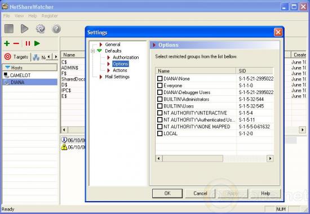
Task: Check the NT AUTHORITY\Authenticated Users checkbox
Action: pos(160,120)
